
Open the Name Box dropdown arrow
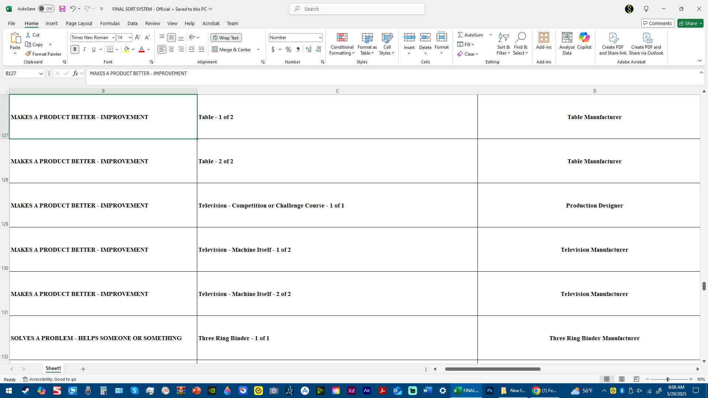(x=41, y=74)
